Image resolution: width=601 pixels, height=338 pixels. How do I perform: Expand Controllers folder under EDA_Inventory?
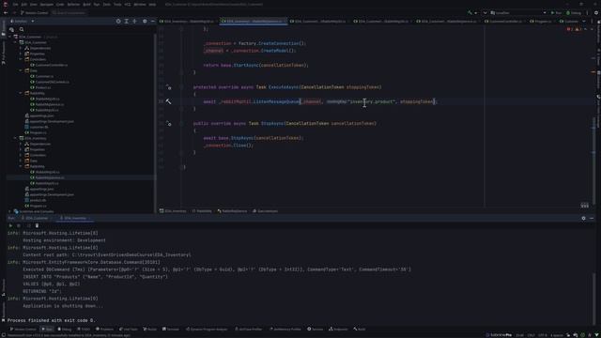coord(21,155)
